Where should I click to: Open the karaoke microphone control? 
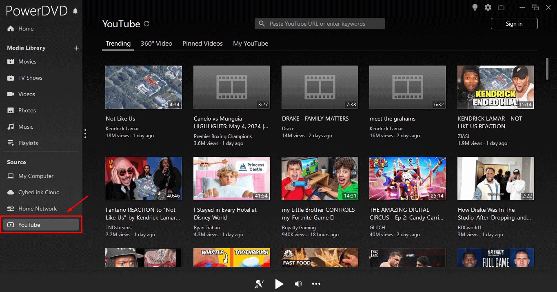[x=259, y=284]
